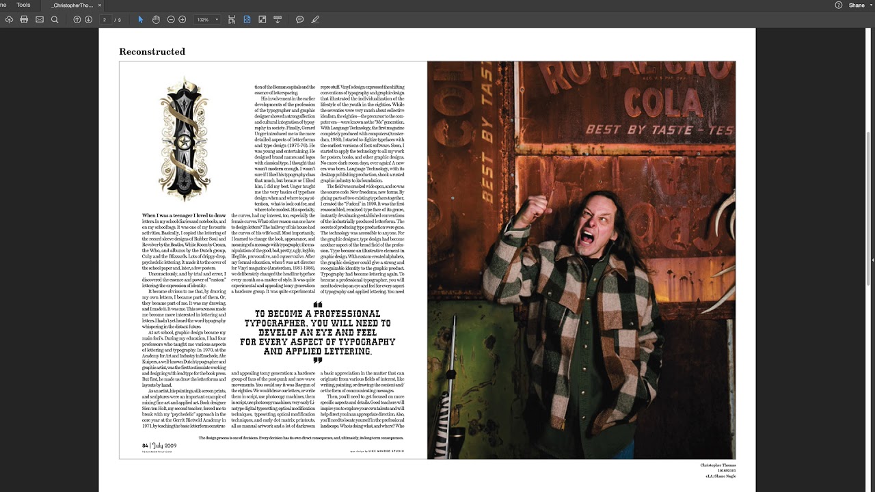Close the ChristopherTho document tab
The image size is (875, 492).
click(99, 5)
